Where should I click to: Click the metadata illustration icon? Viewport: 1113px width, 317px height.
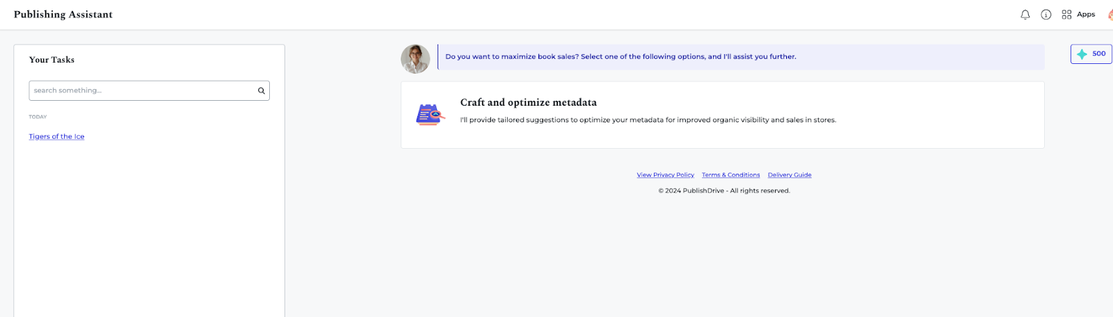[x=430, y=114]
